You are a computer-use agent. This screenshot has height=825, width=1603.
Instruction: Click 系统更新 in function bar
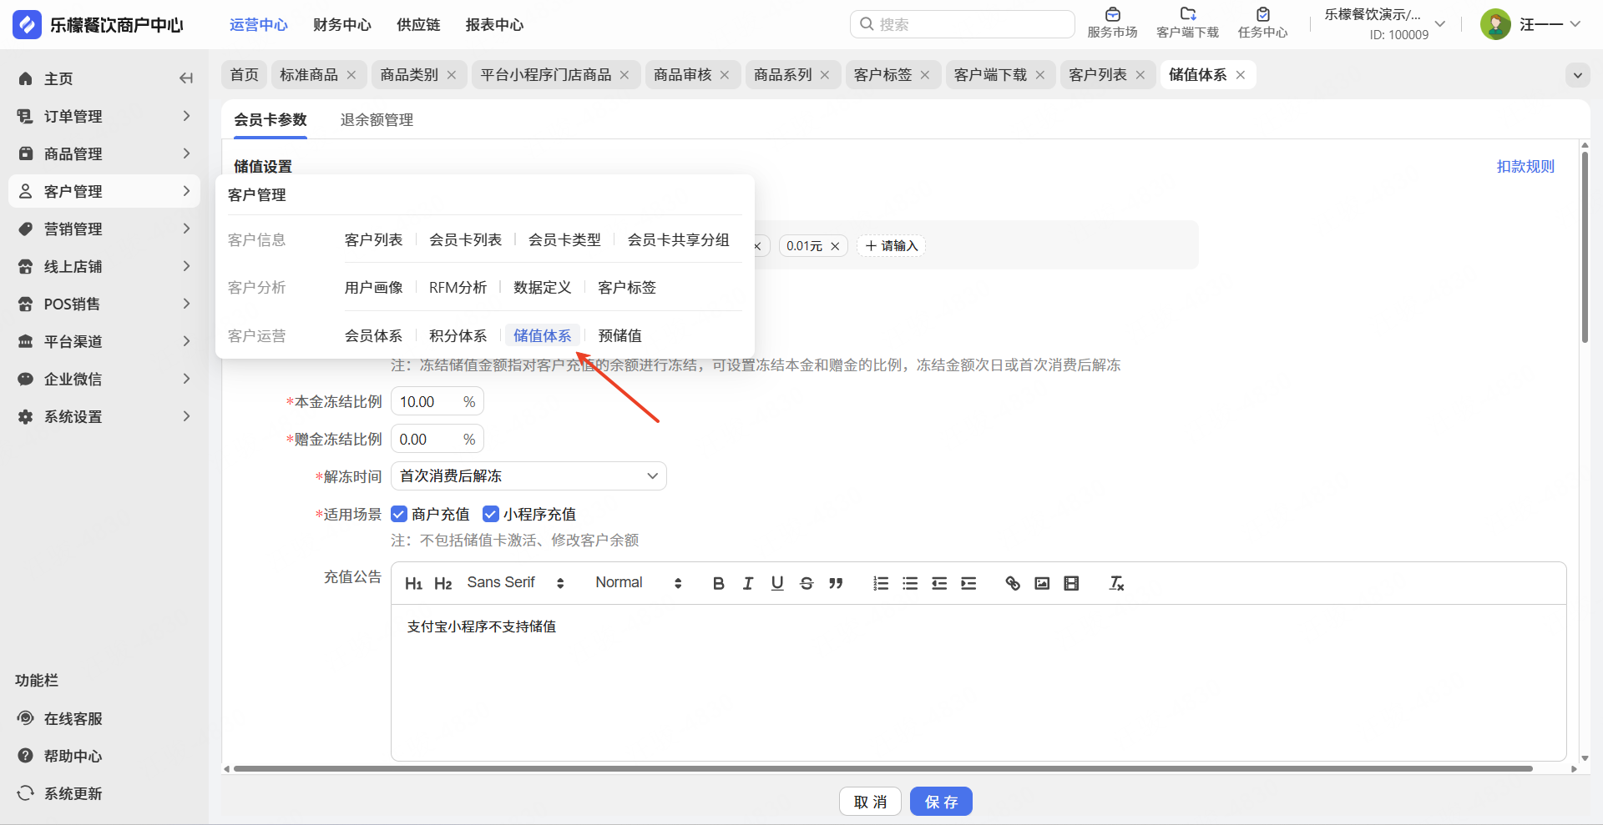[60, 793]
